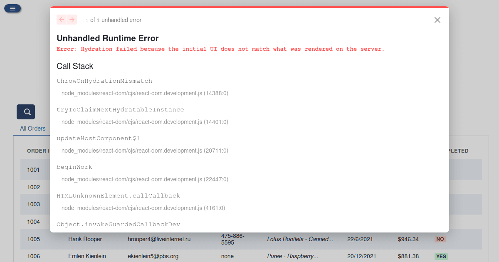Open react-dom source path at line 14388
This screenshot has width=499, height=262.
(x=145, y=94)
